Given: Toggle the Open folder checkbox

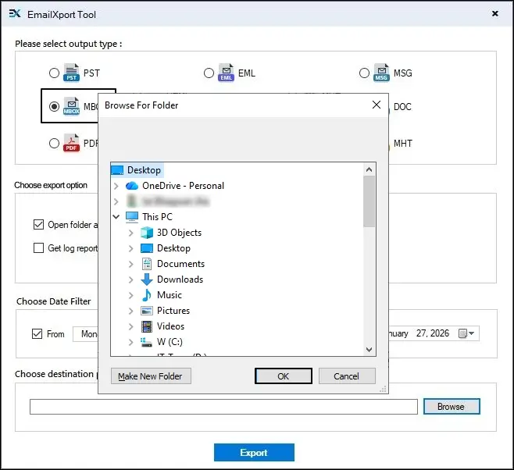Looking at the screenshot, I should pos(39,225).
